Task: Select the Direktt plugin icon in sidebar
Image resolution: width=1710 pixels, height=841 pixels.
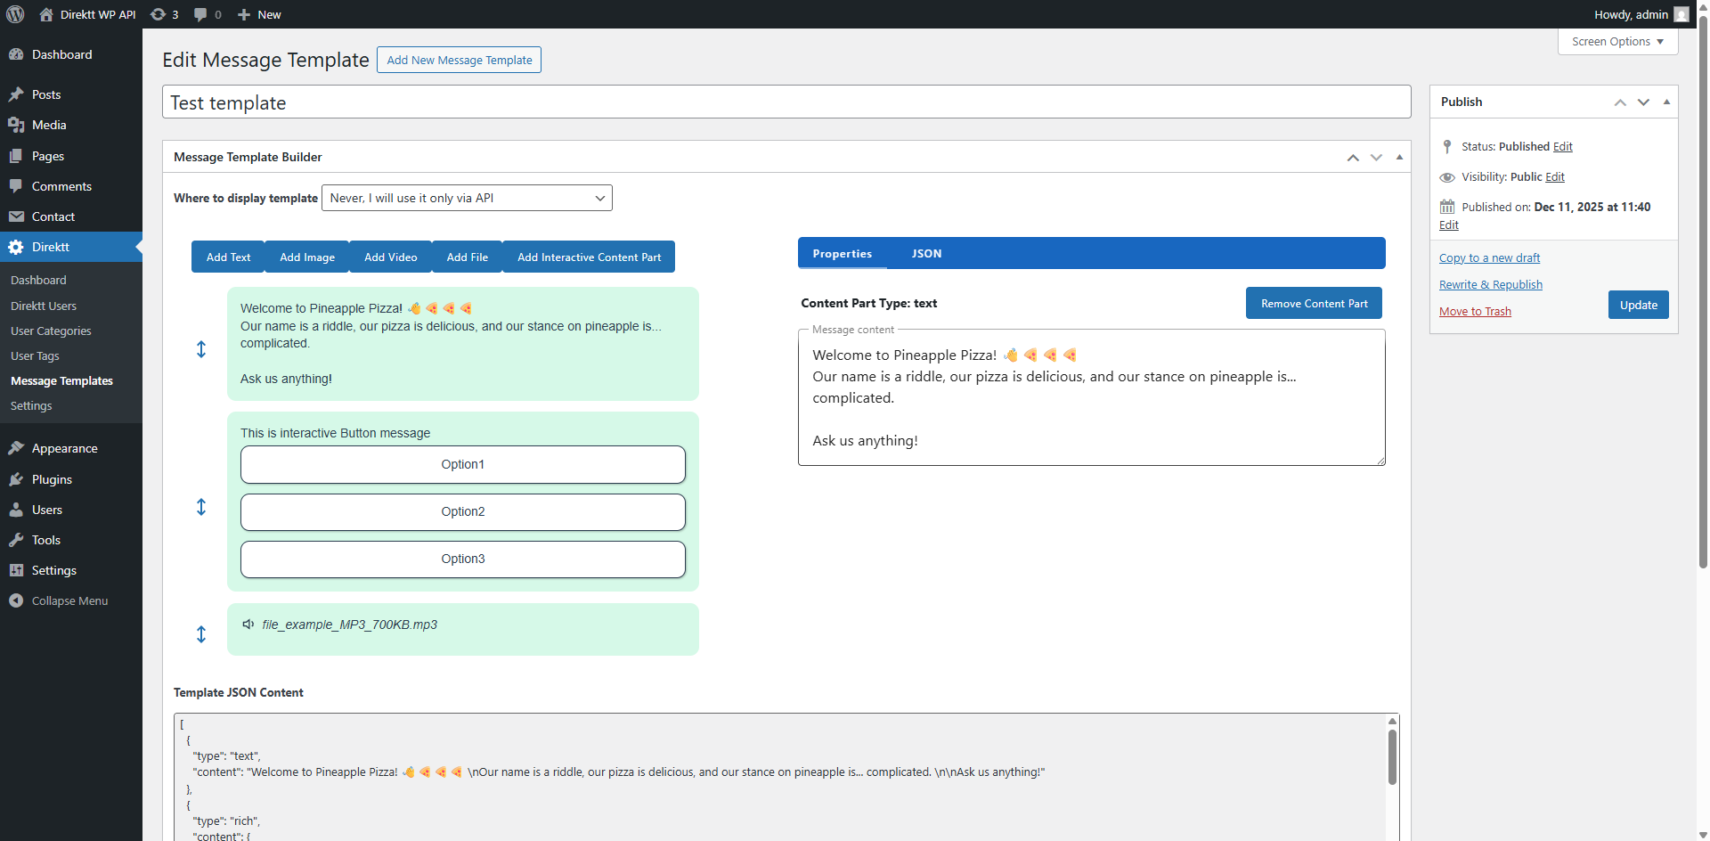Action: 16,247
